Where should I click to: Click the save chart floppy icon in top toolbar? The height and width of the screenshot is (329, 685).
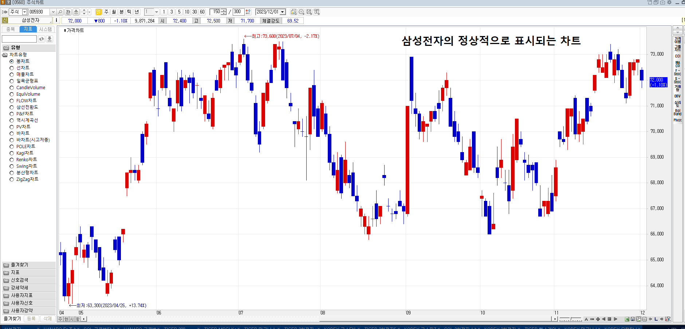(309, 12)
